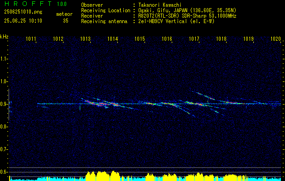Click antenna text 2el-HB9CV Vertical
Viewport: 285px width, 181px height.
pyautogui.click(x=163, y=21)
